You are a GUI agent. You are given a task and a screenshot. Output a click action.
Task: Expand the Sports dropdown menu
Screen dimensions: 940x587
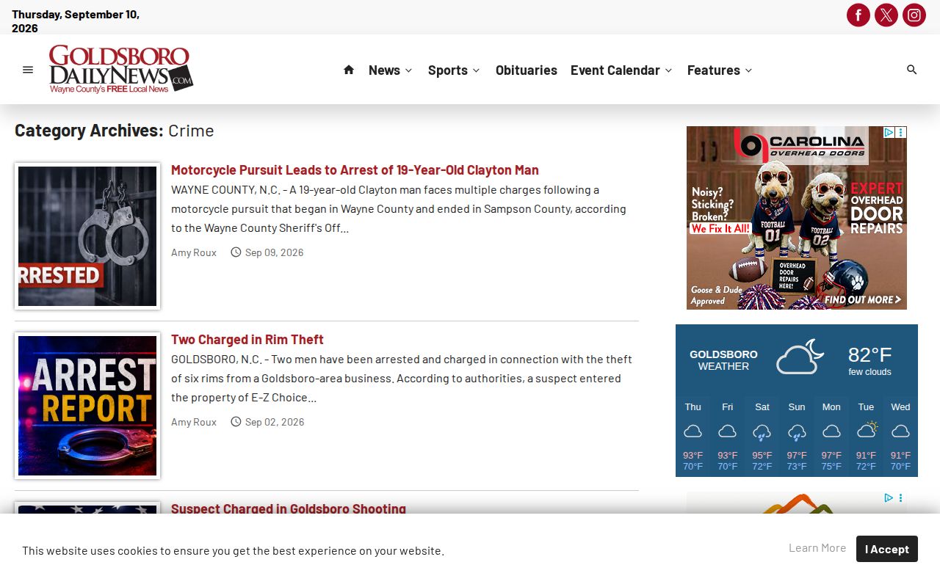click(x=454, y=70)
